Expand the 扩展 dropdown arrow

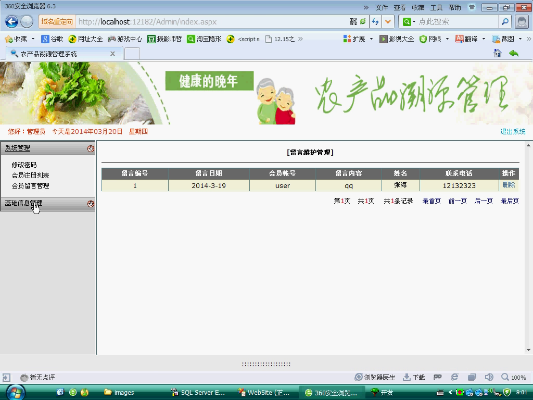pos(371,39)
